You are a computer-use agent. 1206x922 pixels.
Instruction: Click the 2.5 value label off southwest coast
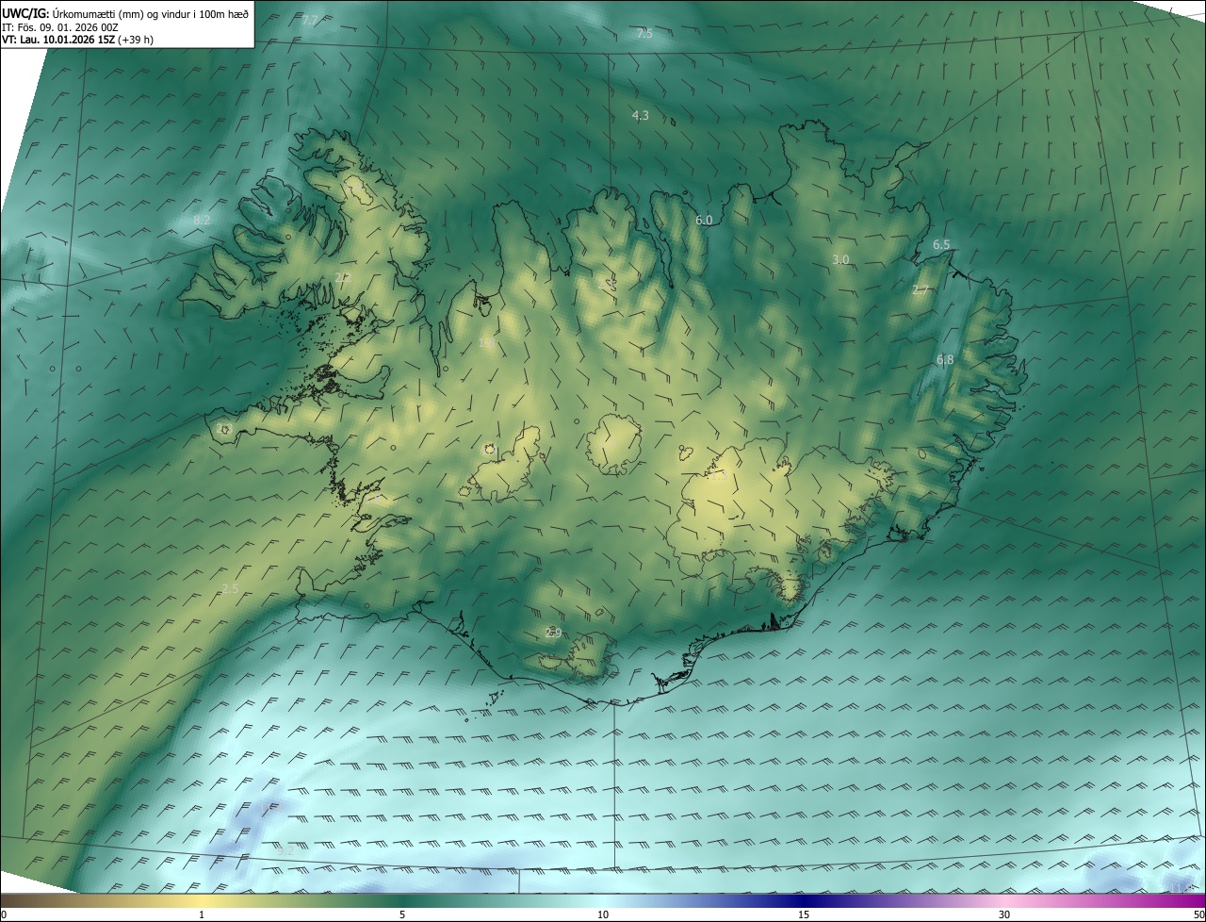[230, 589]
